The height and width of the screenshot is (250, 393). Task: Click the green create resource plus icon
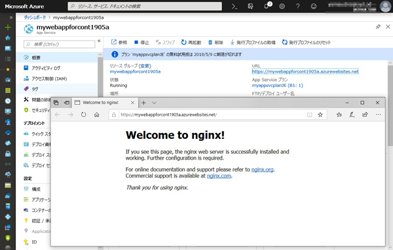point(8,27)
